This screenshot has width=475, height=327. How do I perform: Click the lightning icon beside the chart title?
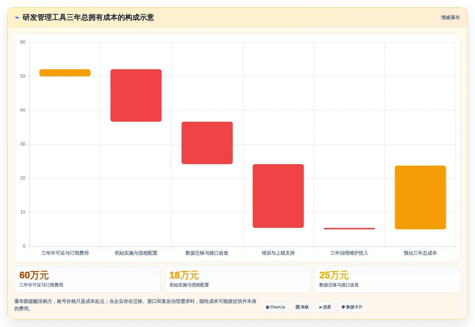pos(17,18)
